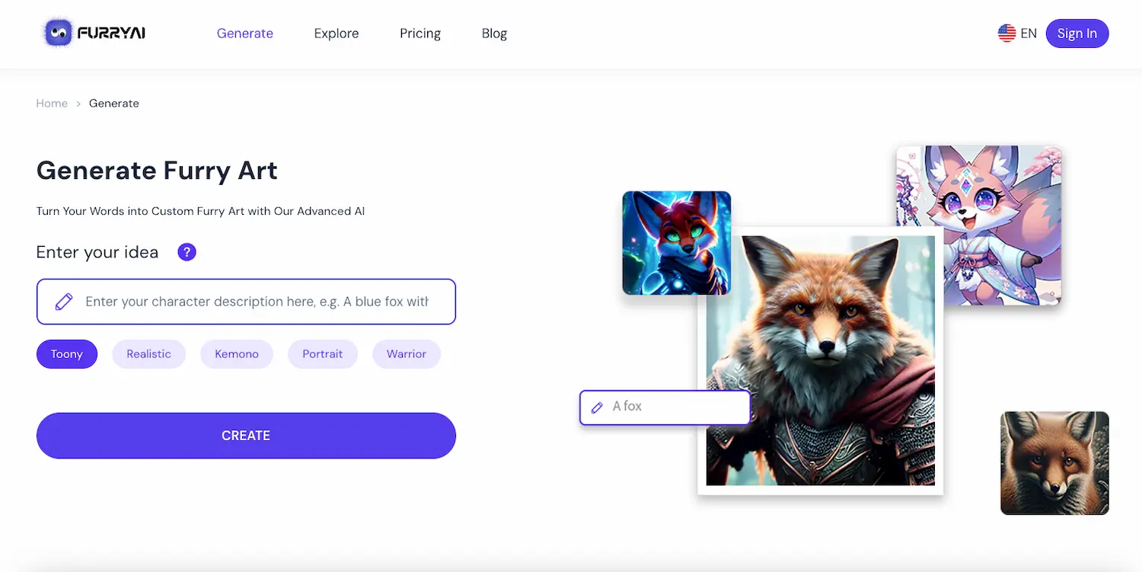Deselect the active Toony style chip
Viewport: 1142px width, 572px height.
click(x=66, y=353)
